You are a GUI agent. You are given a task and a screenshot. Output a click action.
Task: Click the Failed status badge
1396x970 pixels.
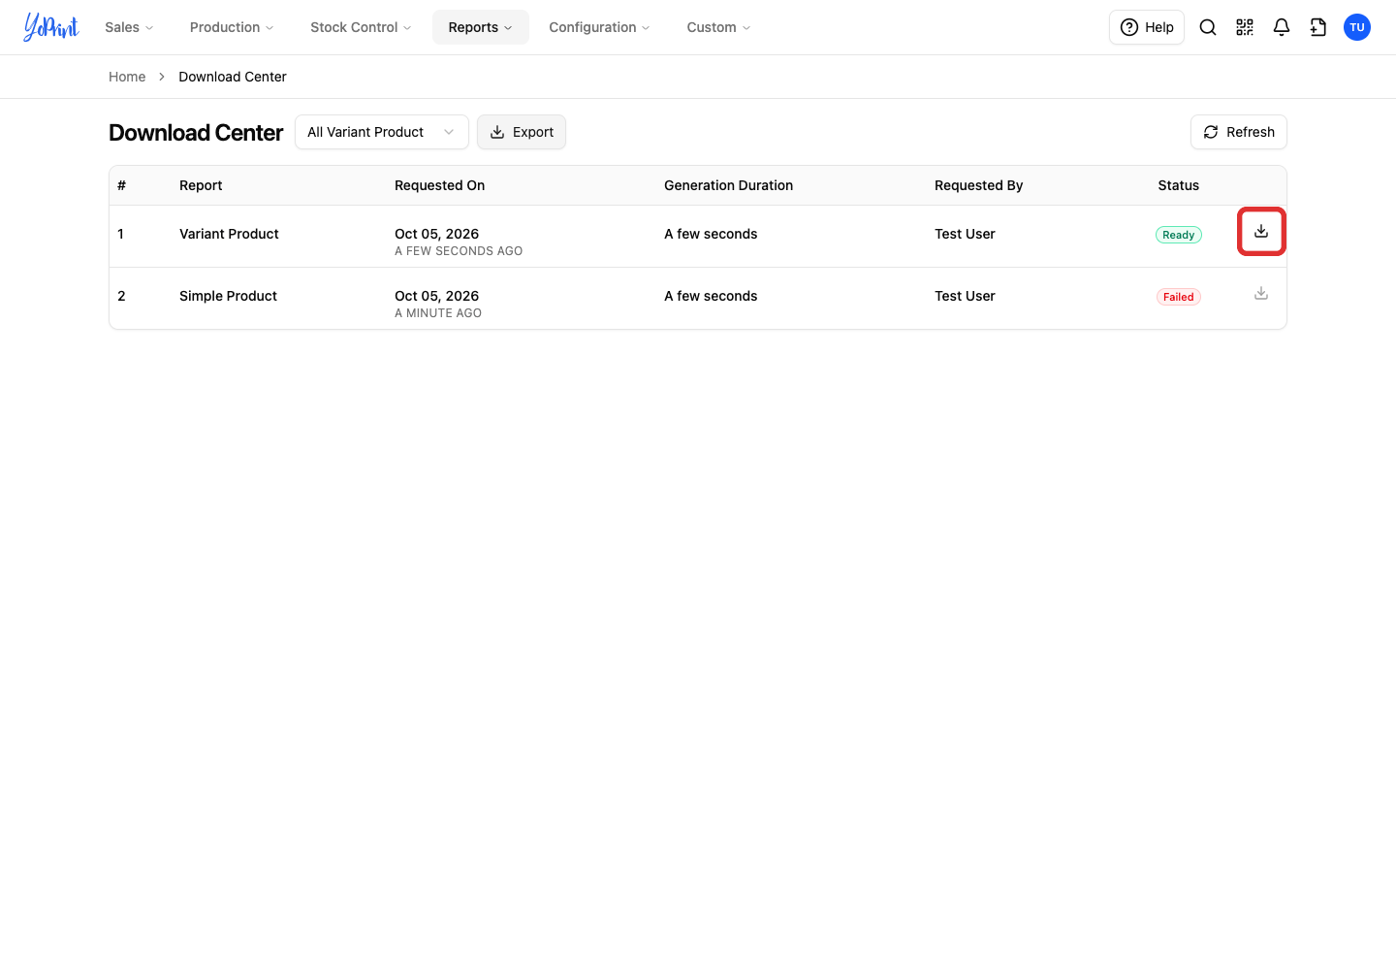click(x=1179, y=297)
